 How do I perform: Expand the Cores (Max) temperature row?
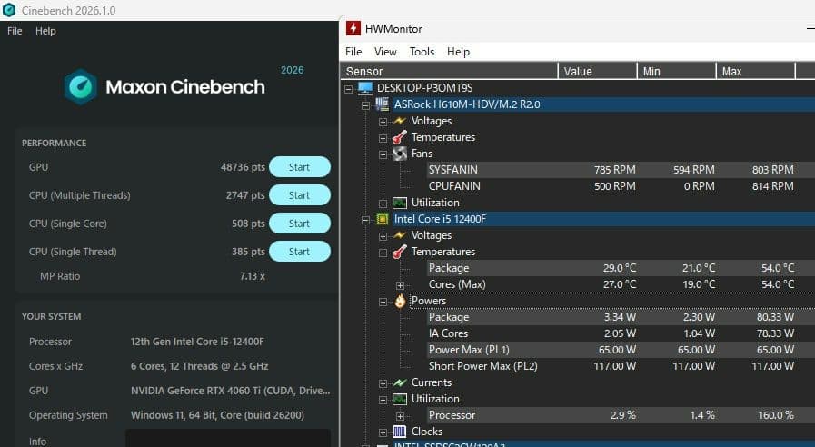pyautogui.click(x=400, y=285)
